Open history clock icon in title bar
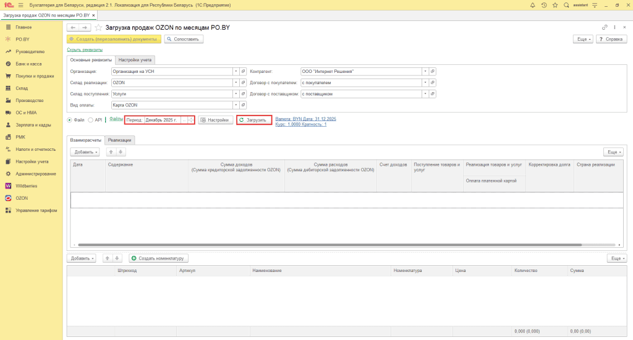The image size is (633, 340). pyautogui.click(x=544, y=5)
